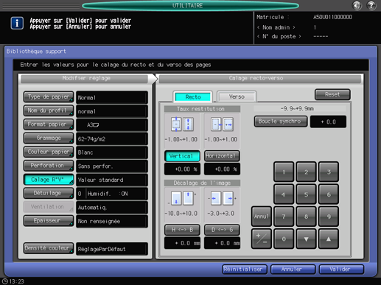Click the sound/accessibility icon in the top bar
381x285 pixels.
tap(357, 5)
